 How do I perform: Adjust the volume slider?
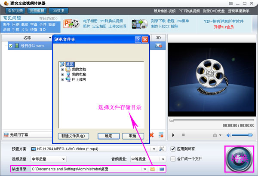coord(242,135)
